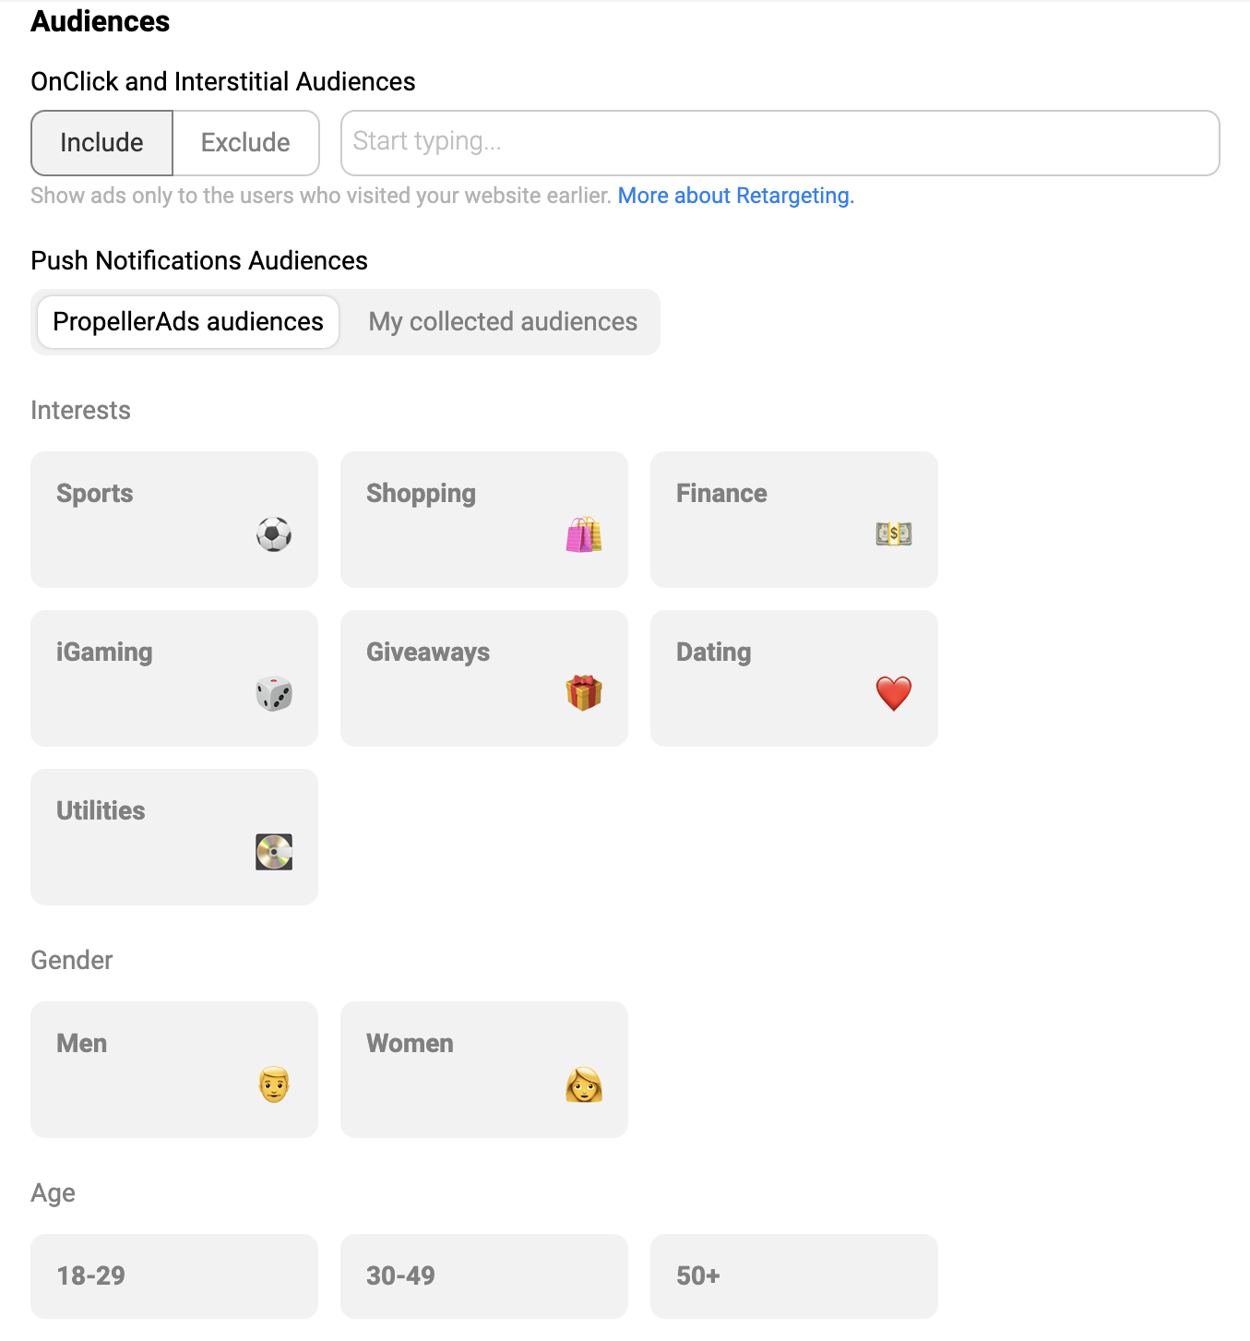
Task: Click the gift box Giveaways icon
Action: [584, 692]
